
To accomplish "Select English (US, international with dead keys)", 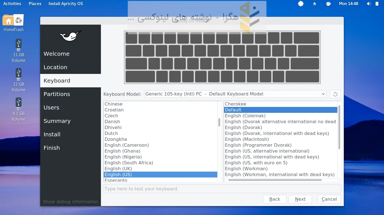I will coord(281,157).
